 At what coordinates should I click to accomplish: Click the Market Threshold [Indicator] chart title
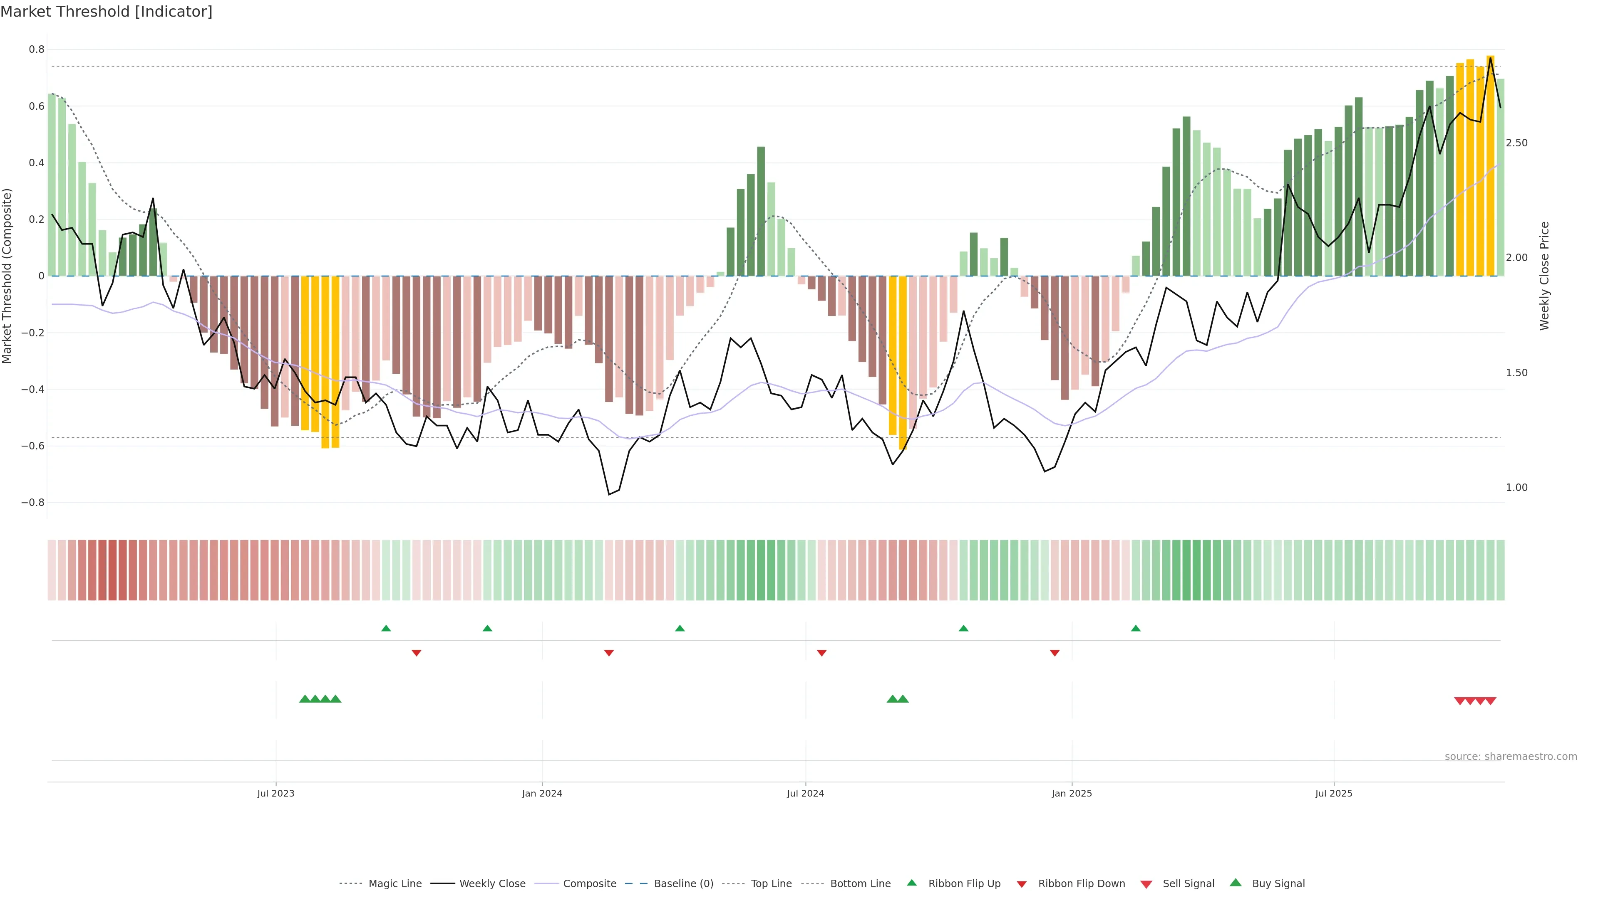click(x=106, y=12)
